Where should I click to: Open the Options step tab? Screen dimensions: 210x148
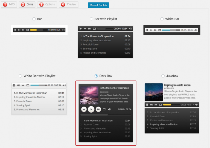click(x=47, y=4)
